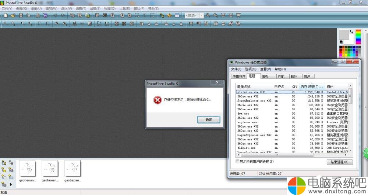
Task: Click the Contrast minus half-circle icon
Action: [x=22, y=23]
